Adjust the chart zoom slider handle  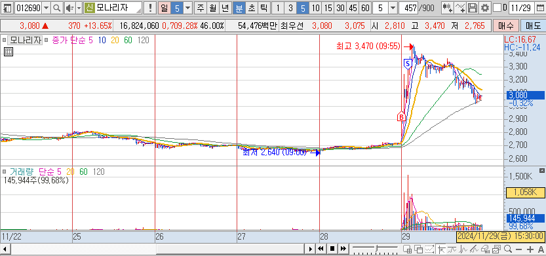click(377, 249)
